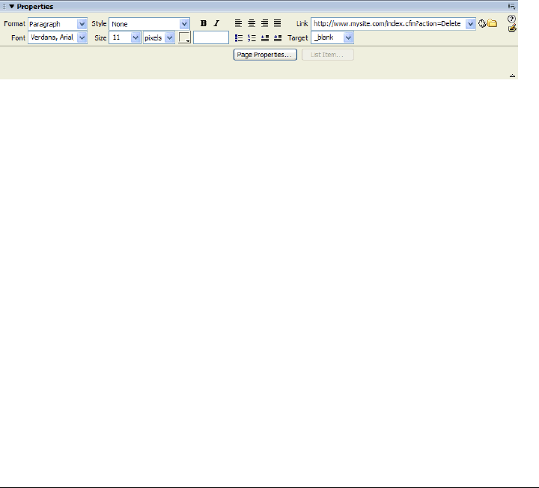Apply ordered list formatting

coord(252,38)
